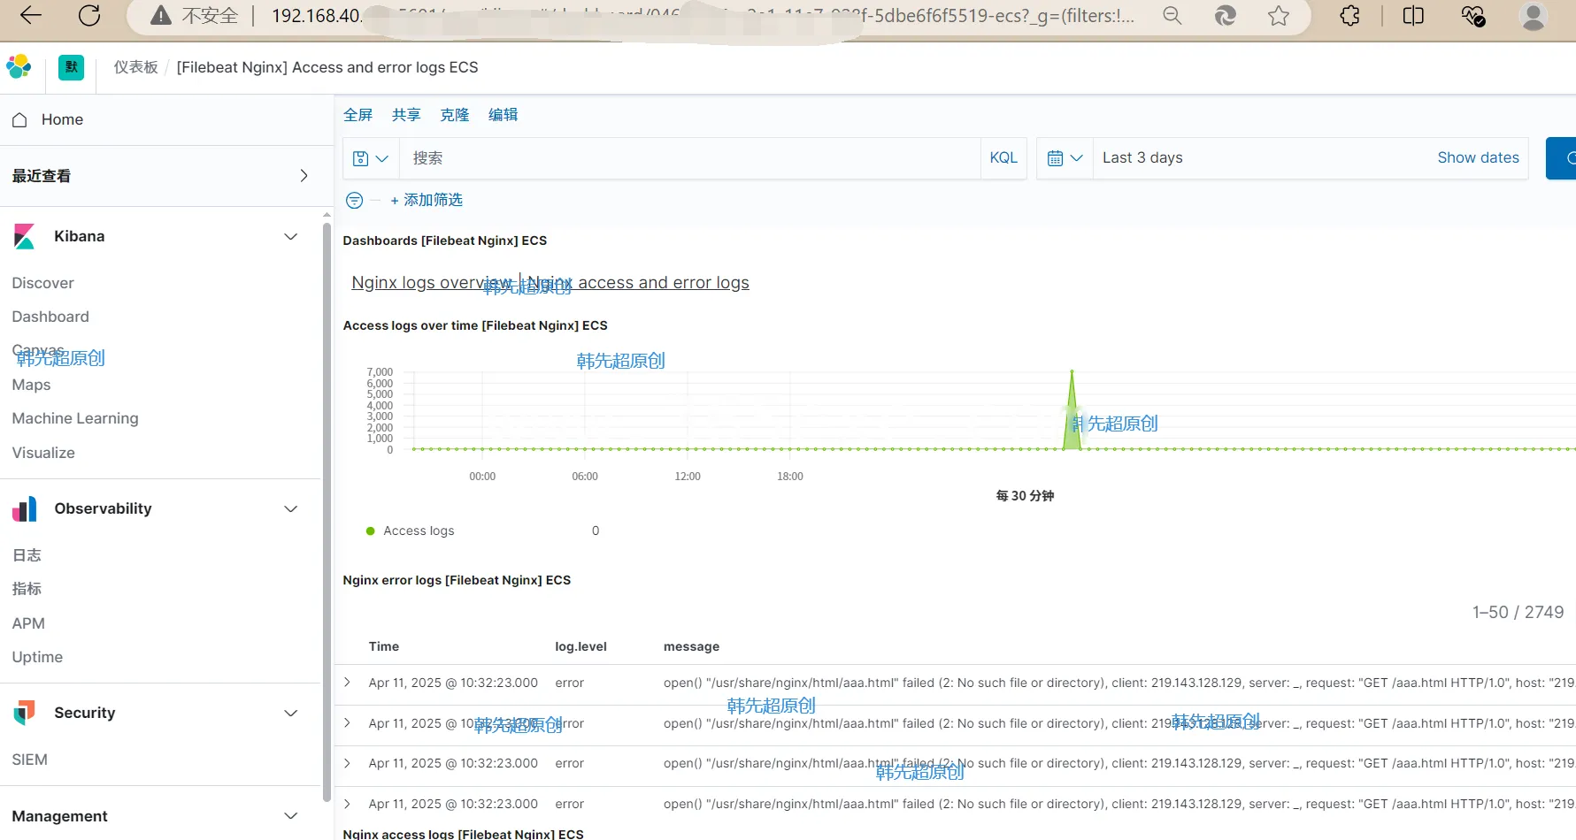
Task: Open Maps in the Kibana menu
Action: pos(32,385)
